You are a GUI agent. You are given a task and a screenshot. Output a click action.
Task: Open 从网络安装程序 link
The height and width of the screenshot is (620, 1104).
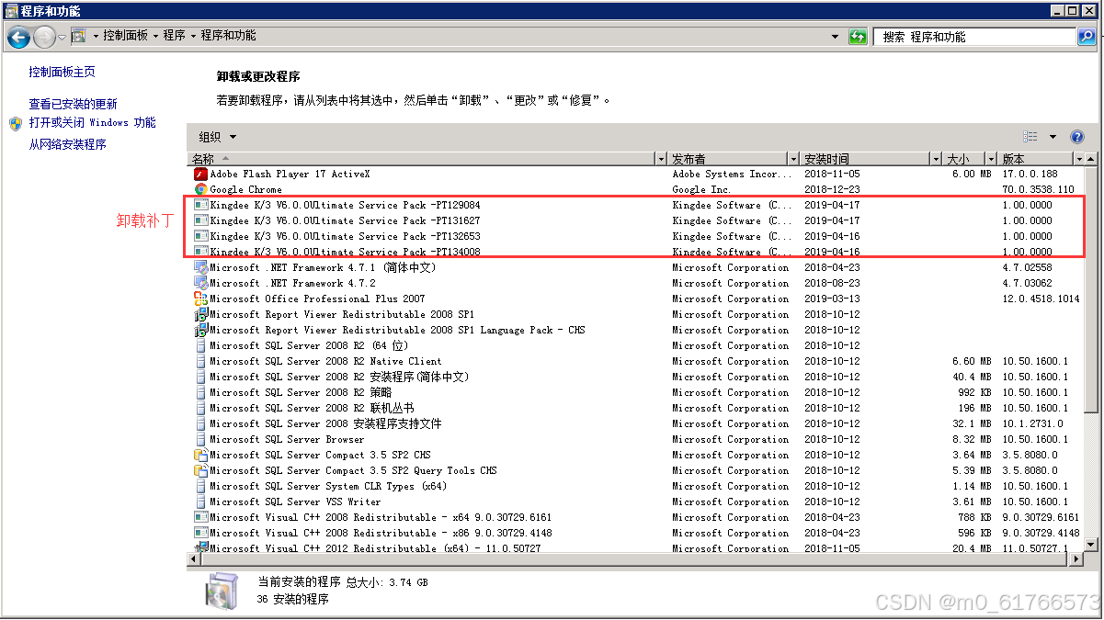[x=67, y=144]
